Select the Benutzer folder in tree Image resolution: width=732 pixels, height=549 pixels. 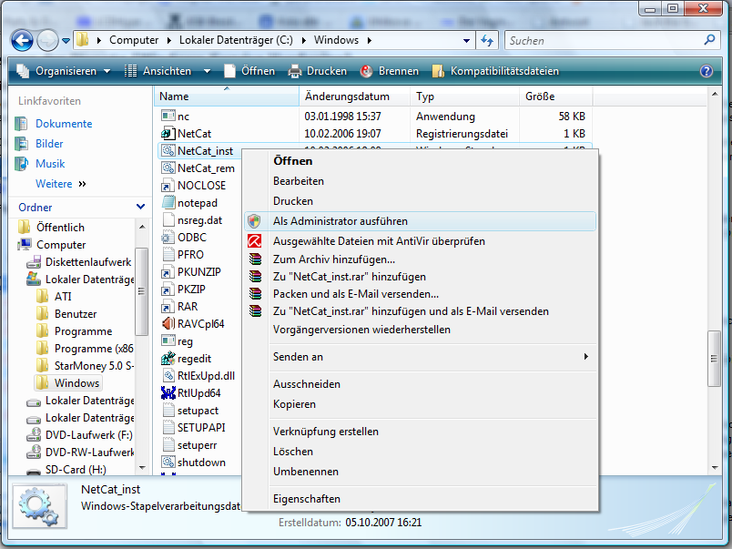point(76,314)
